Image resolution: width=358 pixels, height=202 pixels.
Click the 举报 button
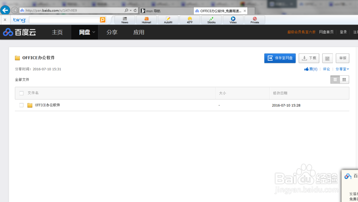point(343,58)
